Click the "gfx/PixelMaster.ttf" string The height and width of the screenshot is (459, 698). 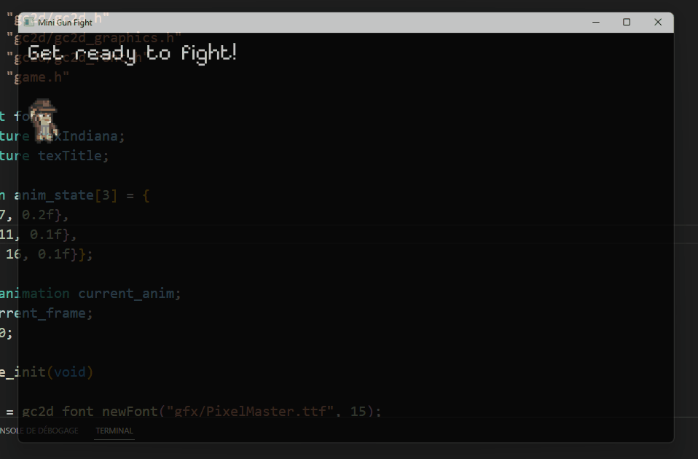point(250,412)
